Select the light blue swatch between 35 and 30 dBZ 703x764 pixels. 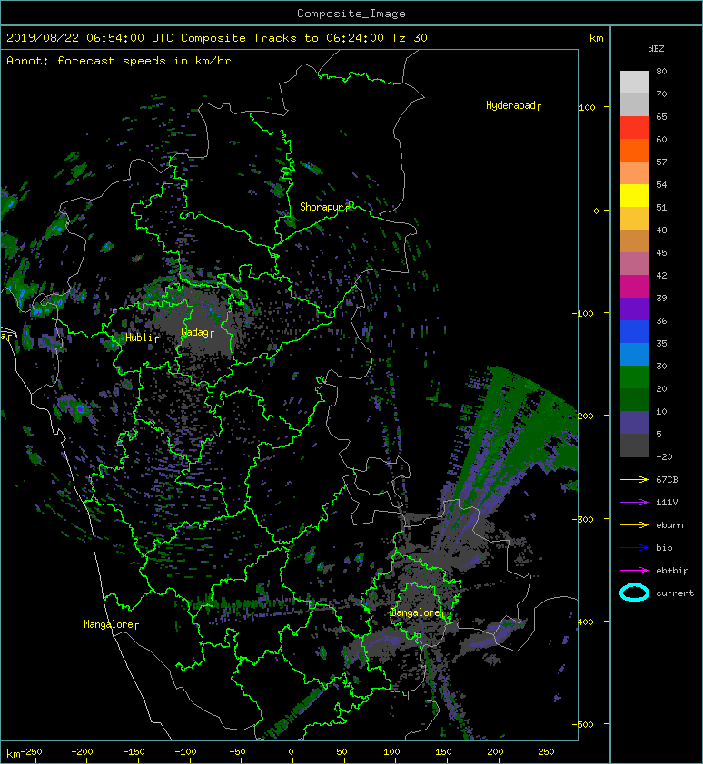click(x=634, y=354)
